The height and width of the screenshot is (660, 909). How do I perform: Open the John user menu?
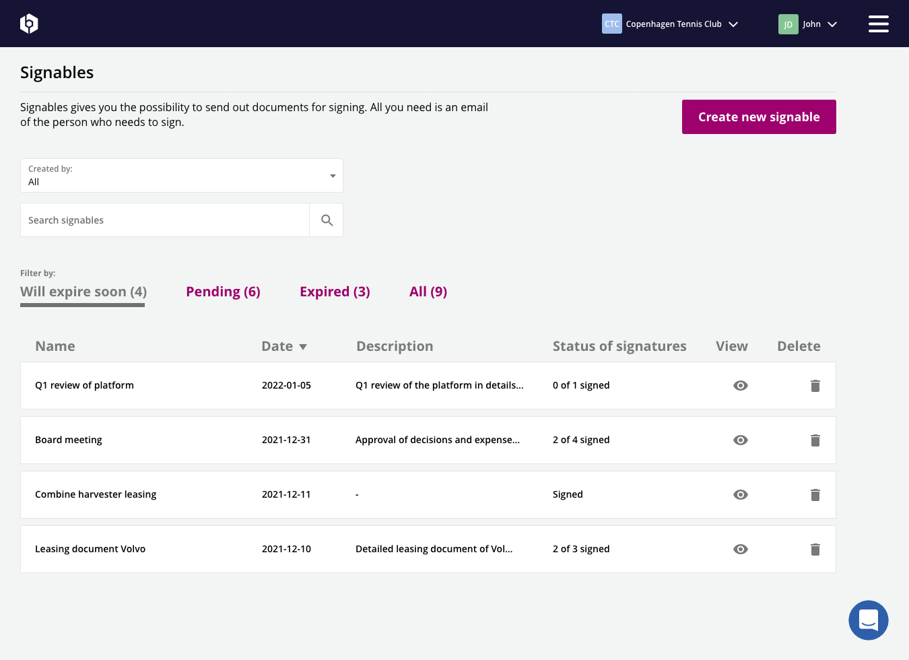pos(808,24)
